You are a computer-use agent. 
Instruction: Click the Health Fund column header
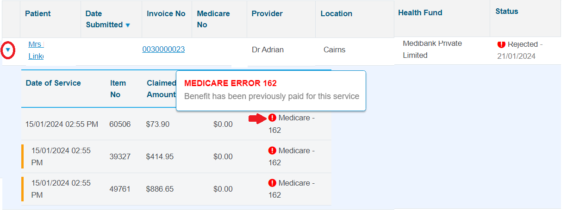click(x=420, y=12)
